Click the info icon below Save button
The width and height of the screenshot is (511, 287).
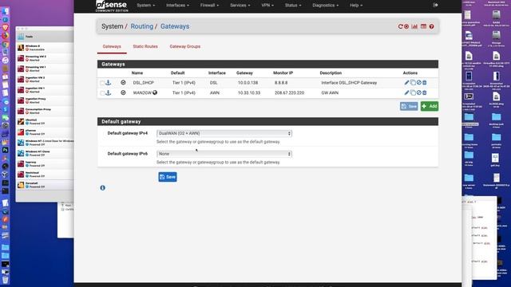point(103,188)
